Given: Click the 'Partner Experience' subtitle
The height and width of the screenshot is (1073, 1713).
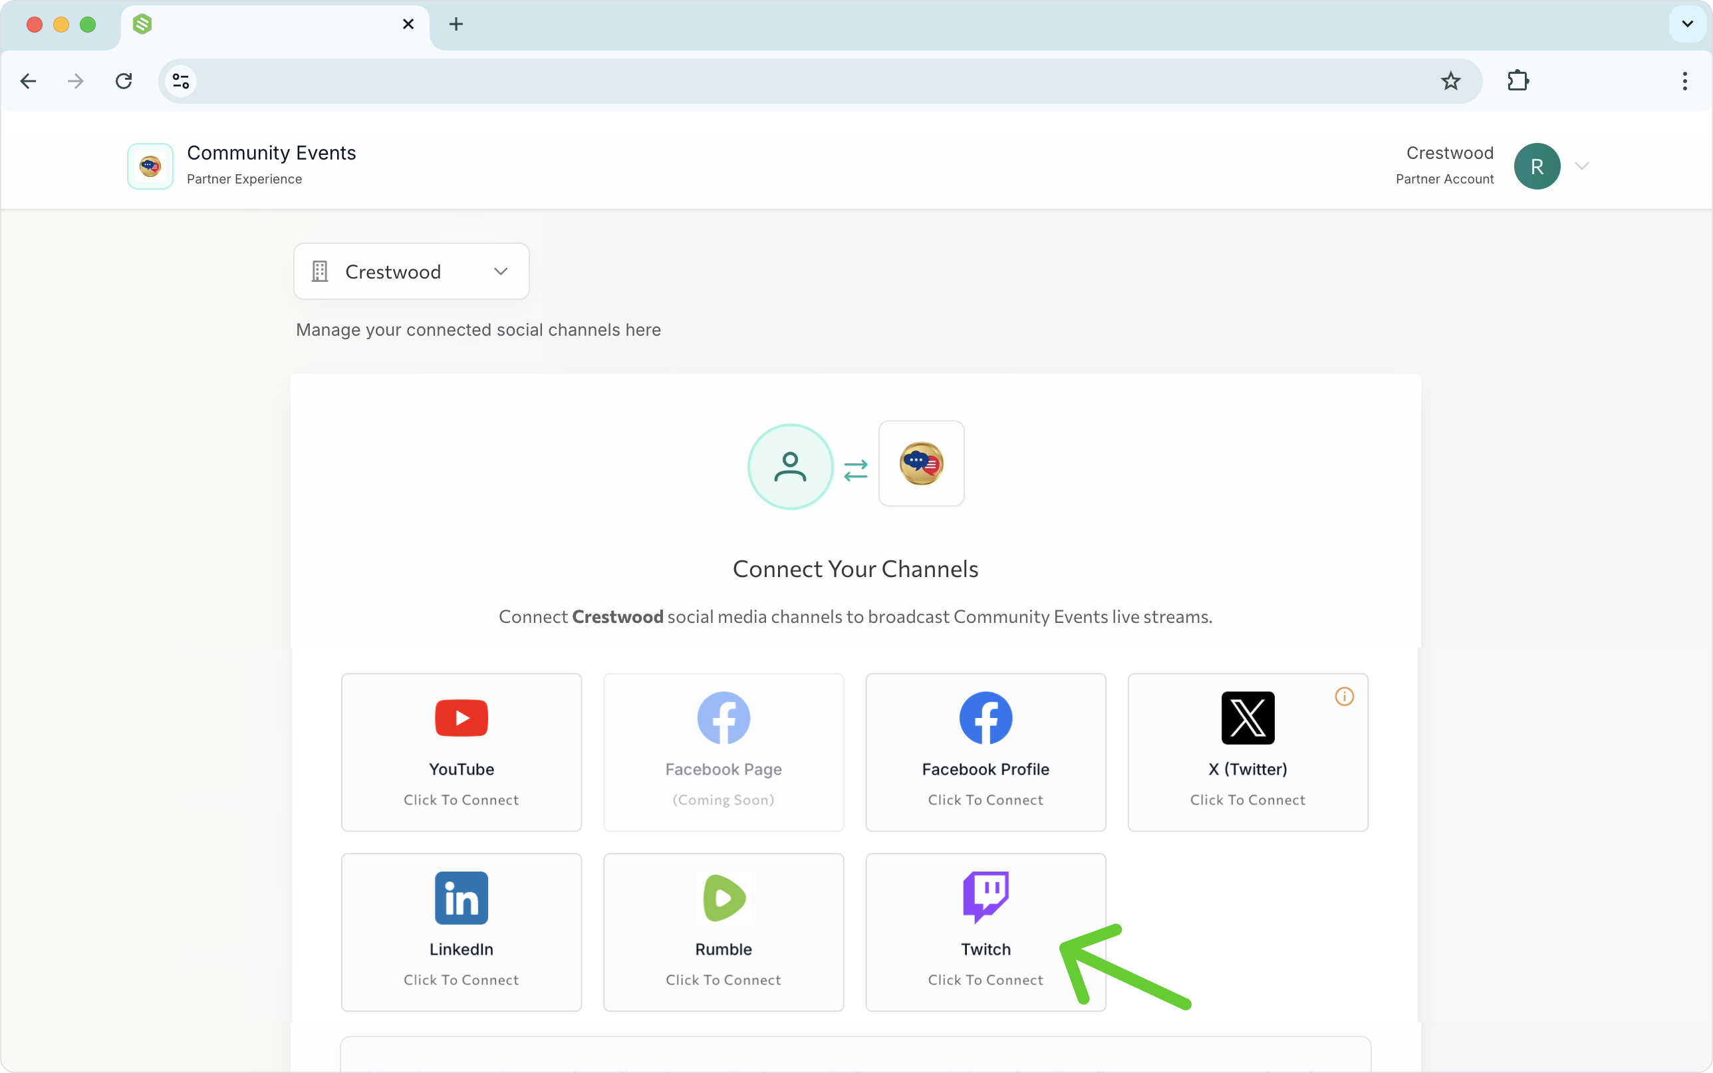Looking at the screenshot, I should coord(244,179).
